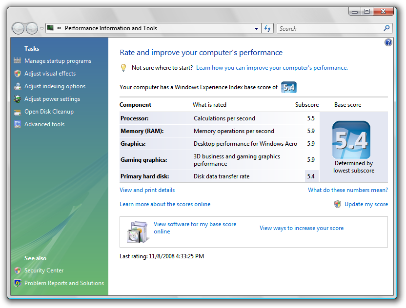The image size is (406, 308).
Task: Launch Open Disk Cleanup
Action: pos(49,112)
